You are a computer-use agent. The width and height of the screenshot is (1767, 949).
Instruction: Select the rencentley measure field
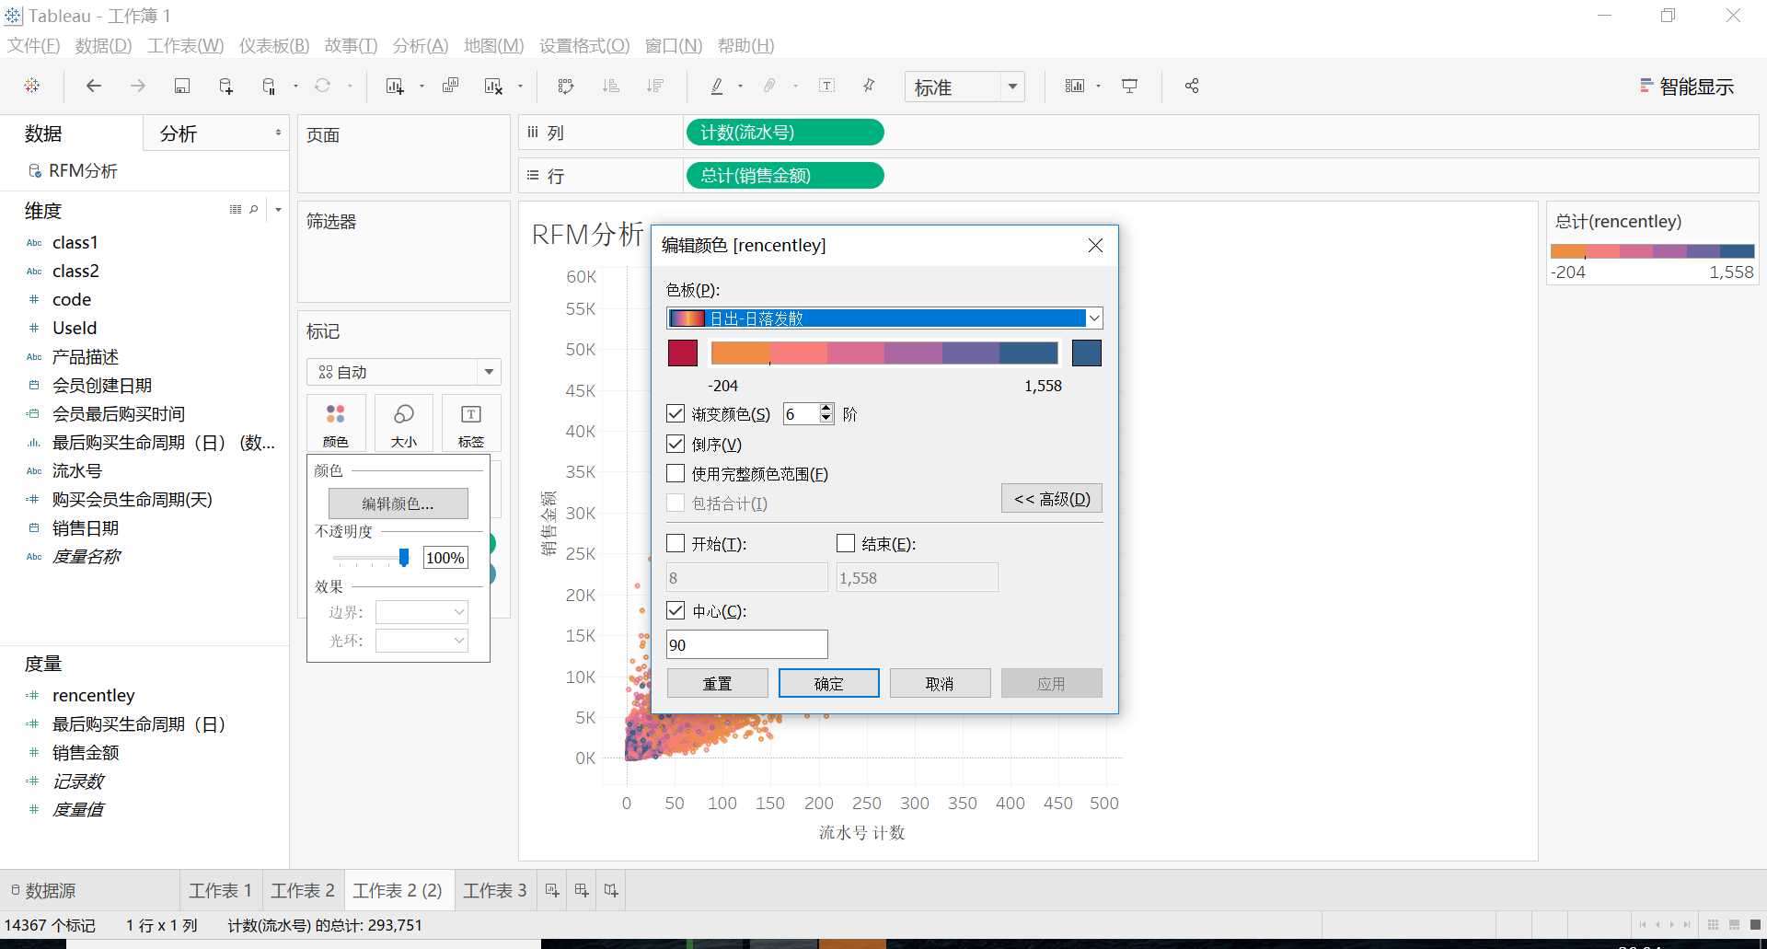click(93, 695)
